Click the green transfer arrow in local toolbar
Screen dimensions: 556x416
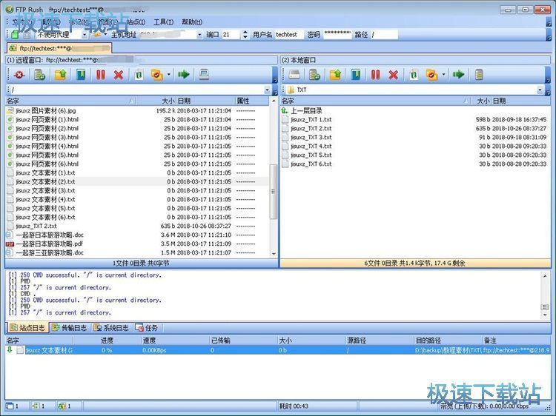(458, 74)
